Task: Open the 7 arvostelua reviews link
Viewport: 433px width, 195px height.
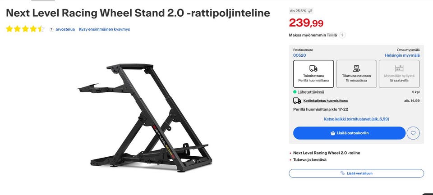Action: pyautogui.click(x=65, y=29)
